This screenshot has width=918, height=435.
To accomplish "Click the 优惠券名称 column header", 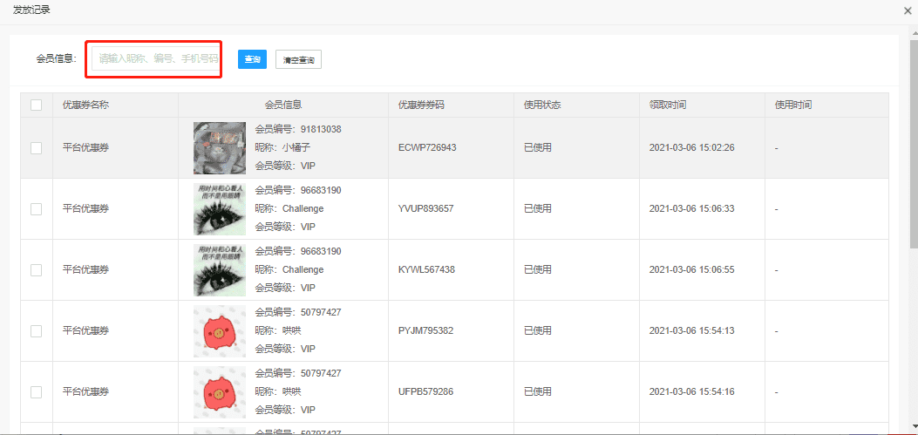I will (85, 105).
